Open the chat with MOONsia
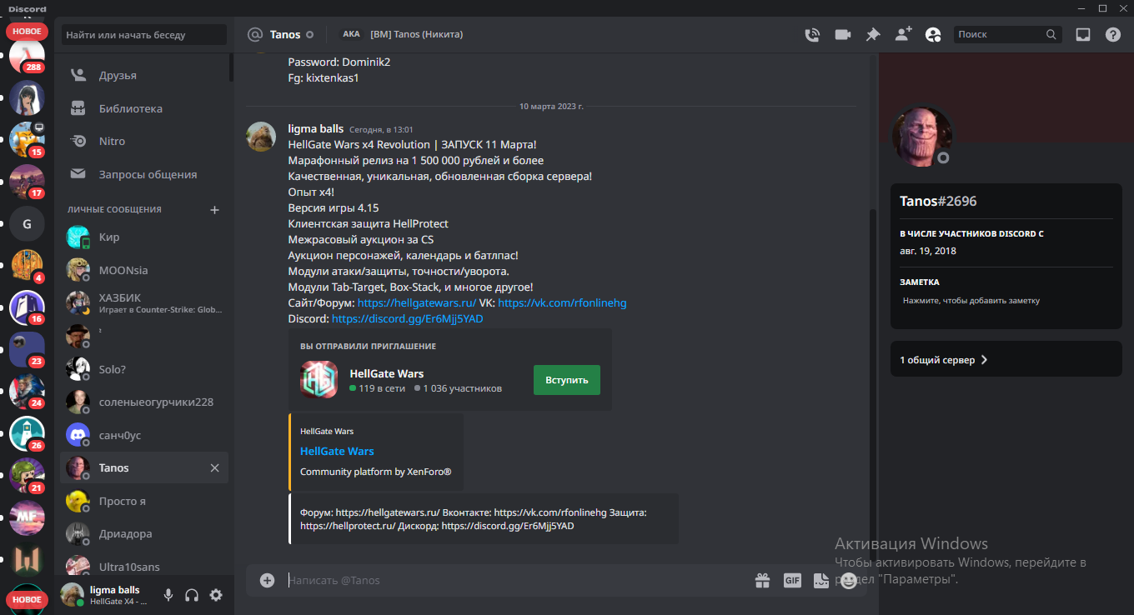Image resolution: width=1134 pixels, height=615 pixels. click(144, 270)
